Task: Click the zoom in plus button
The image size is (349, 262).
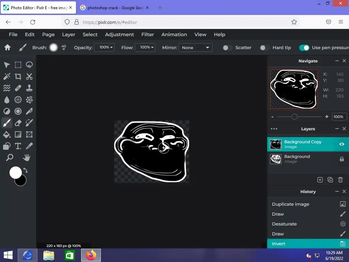Action: (327, 117)
